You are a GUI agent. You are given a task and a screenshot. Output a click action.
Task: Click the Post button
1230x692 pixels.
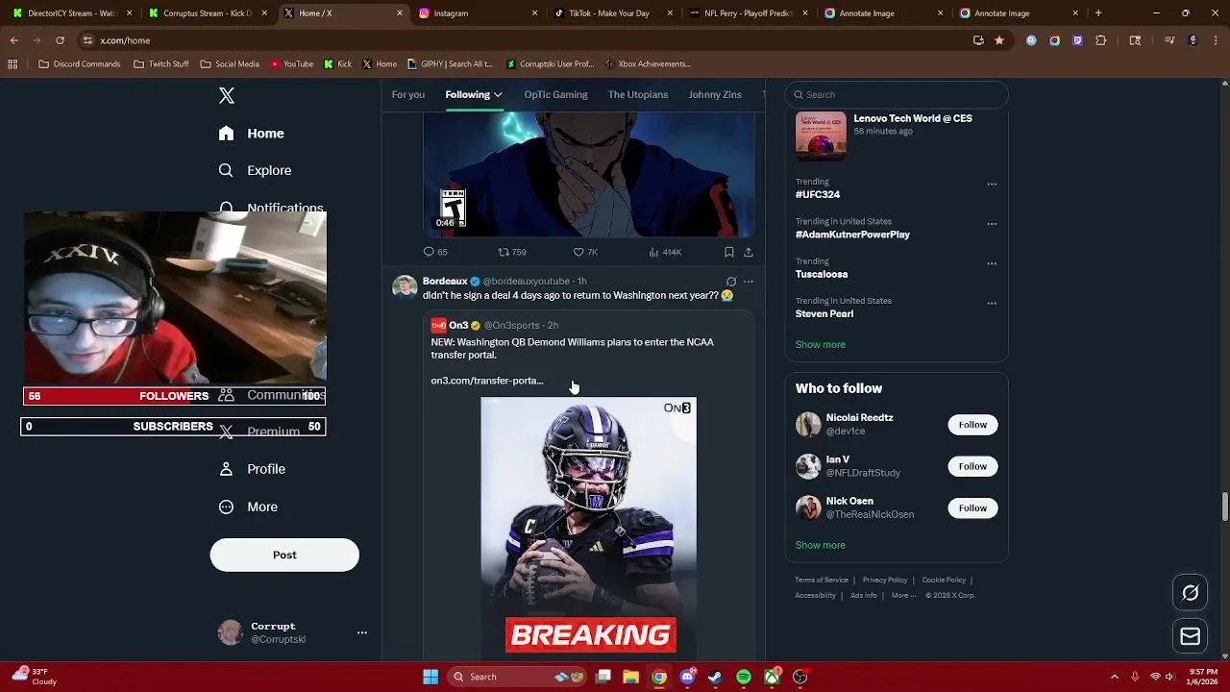tap(284, 555)
